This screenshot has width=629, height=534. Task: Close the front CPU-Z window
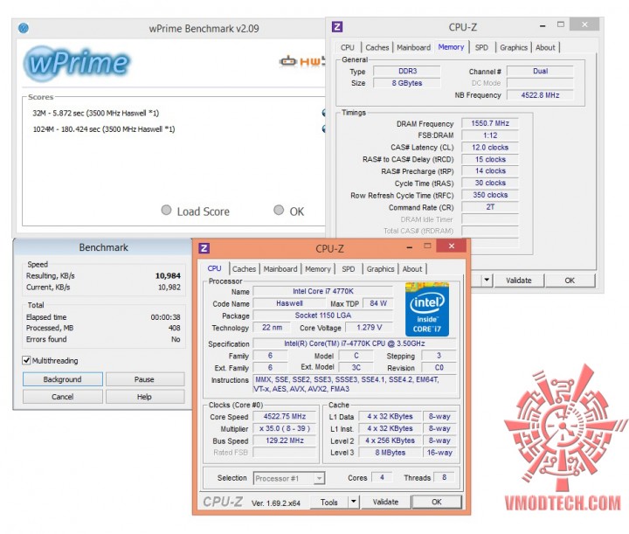tap(452, 246)
